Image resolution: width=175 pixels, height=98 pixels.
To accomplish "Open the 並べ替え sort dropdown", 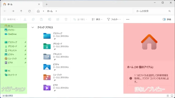I will 80,19.
